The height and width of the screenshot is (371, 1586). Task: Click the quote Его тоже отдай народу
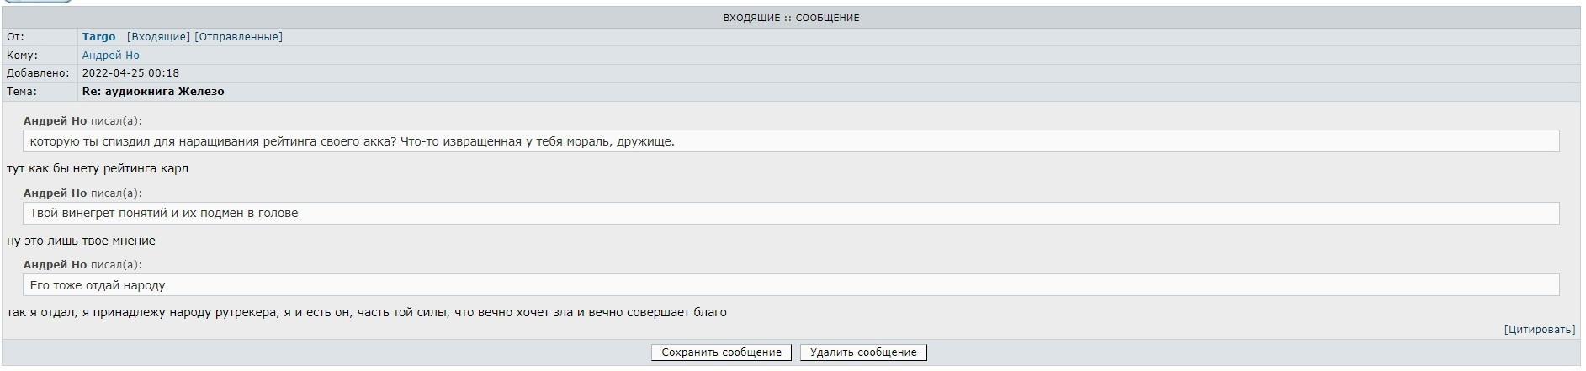tap(98, 286)
